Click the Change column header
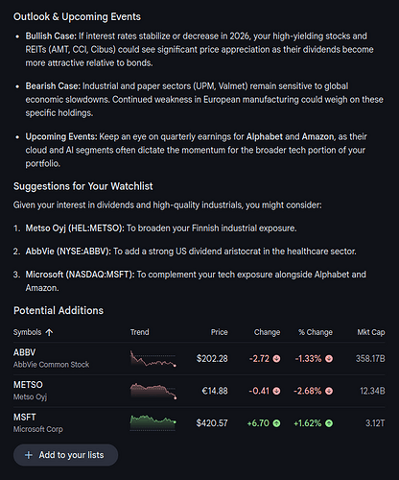Viewport: 399px width, 480px height. pos(267,332)
